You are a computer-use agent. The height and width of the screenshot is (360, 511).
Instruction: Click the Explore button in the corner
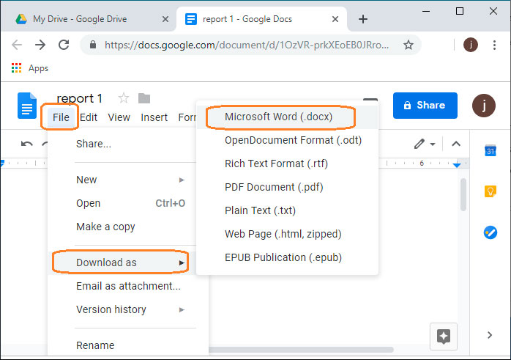pyautogui.click(x=444, y=337)
